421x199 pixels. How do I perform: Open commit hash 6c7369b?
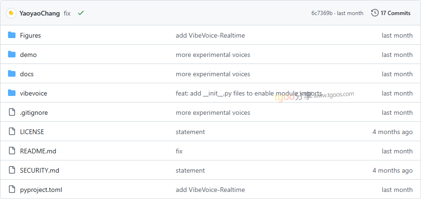(321, 13)
